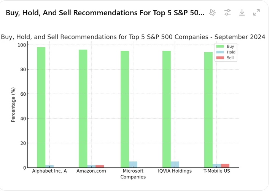The width and height of the screenshot is (275, 191).
Task: Click the Percentage (%) y-axis label
Action: coord(13,104)
